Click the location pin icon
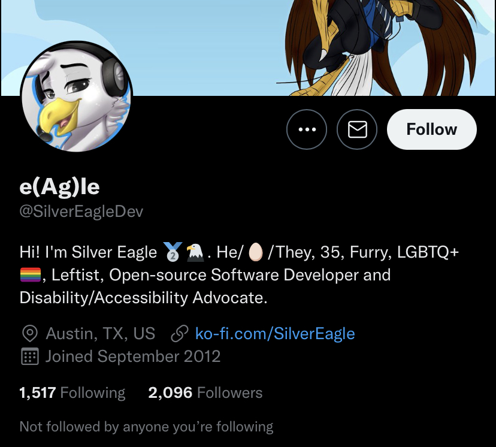The height and width of the screenshot is (447, 496). pyautogui.click(x=30, y=334)
